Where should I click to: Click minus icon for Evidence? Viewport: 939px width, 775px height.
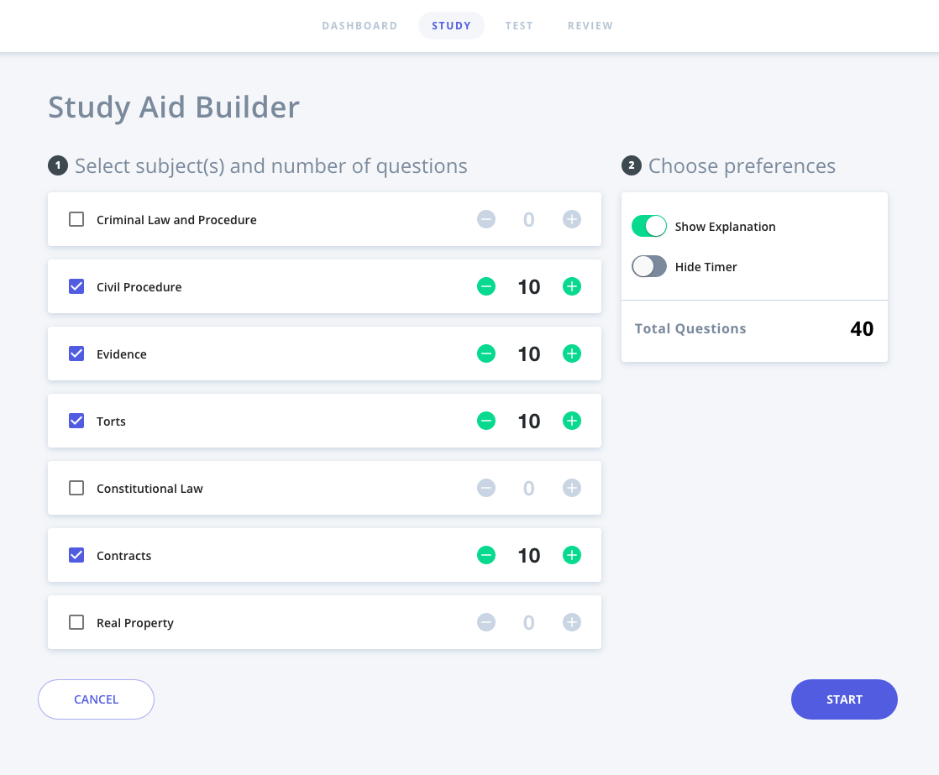click(x=486, y=354)
